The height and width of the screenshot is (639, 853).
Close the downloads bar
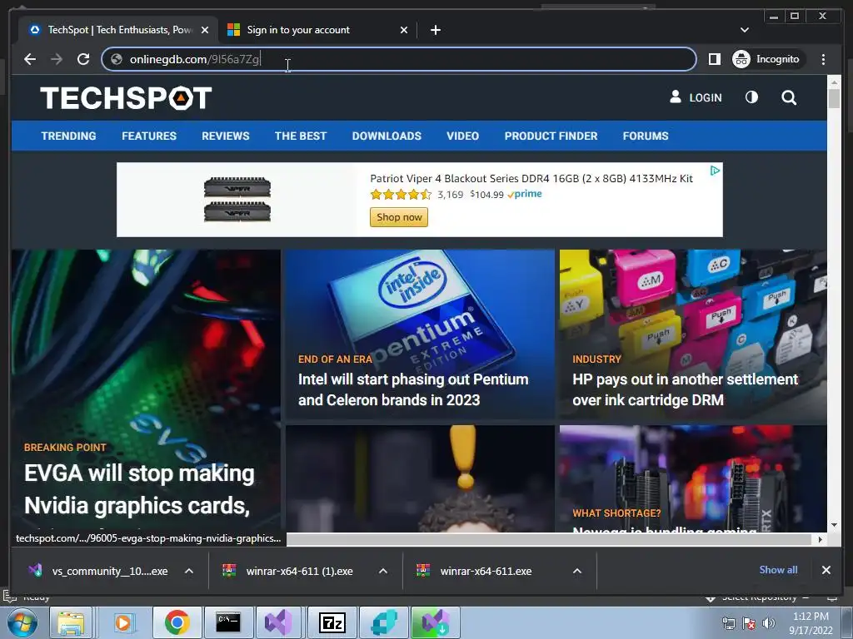click(x=826, y=570)
